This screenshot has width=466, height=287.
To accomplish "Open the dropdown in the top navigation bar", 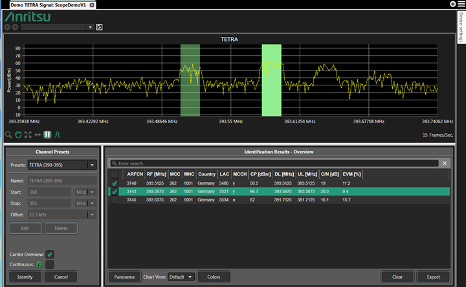I will coord(90,27).
